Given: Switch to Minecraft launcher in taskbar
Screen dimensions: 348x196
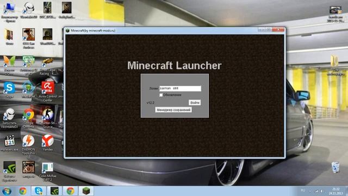Looking at the screenshot, I should click(x=86, y=191).
